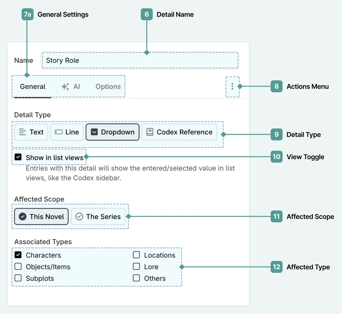Open the three-dot actions menu
Screen dimensions: 342x314
click(232, 87)
